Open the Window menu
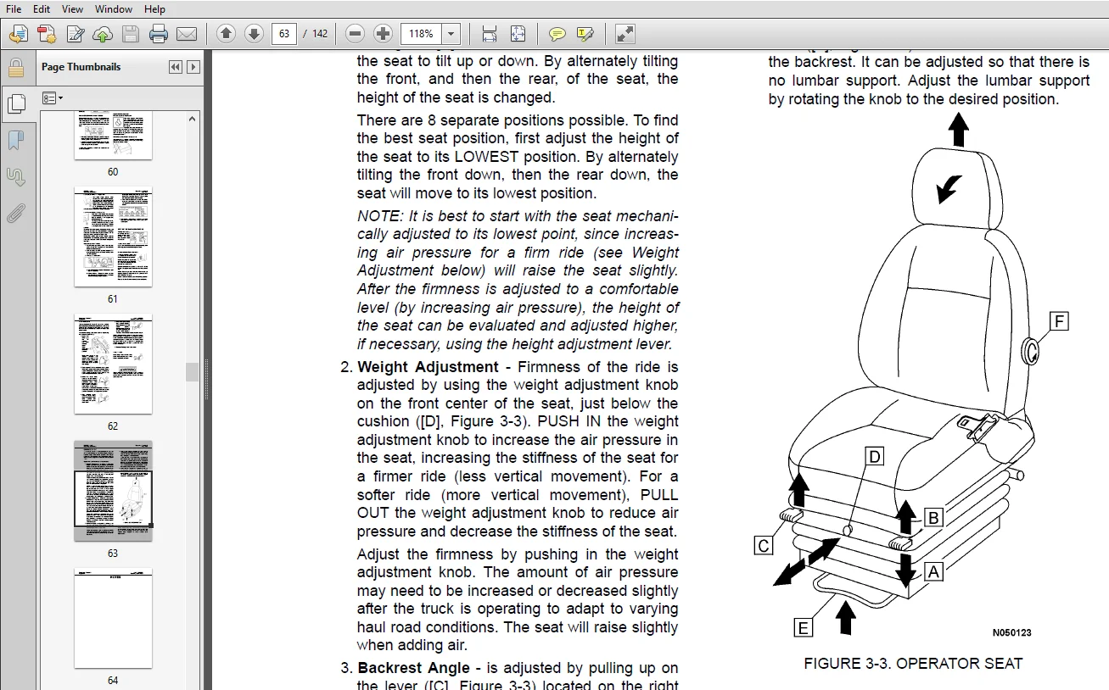 113,8
